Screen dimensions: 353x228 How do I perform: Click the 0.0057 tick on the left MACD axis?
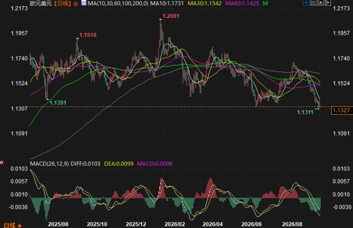coord(19,181)
